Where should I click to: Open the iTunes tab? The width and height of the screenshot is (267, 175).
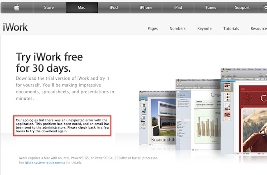[210, 7]
